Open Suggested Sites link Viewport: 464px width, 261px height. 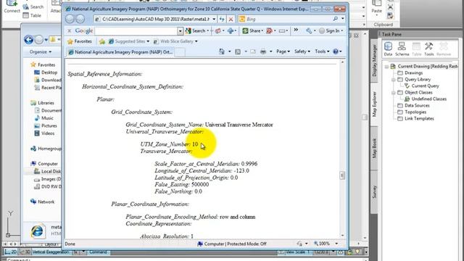129,41
